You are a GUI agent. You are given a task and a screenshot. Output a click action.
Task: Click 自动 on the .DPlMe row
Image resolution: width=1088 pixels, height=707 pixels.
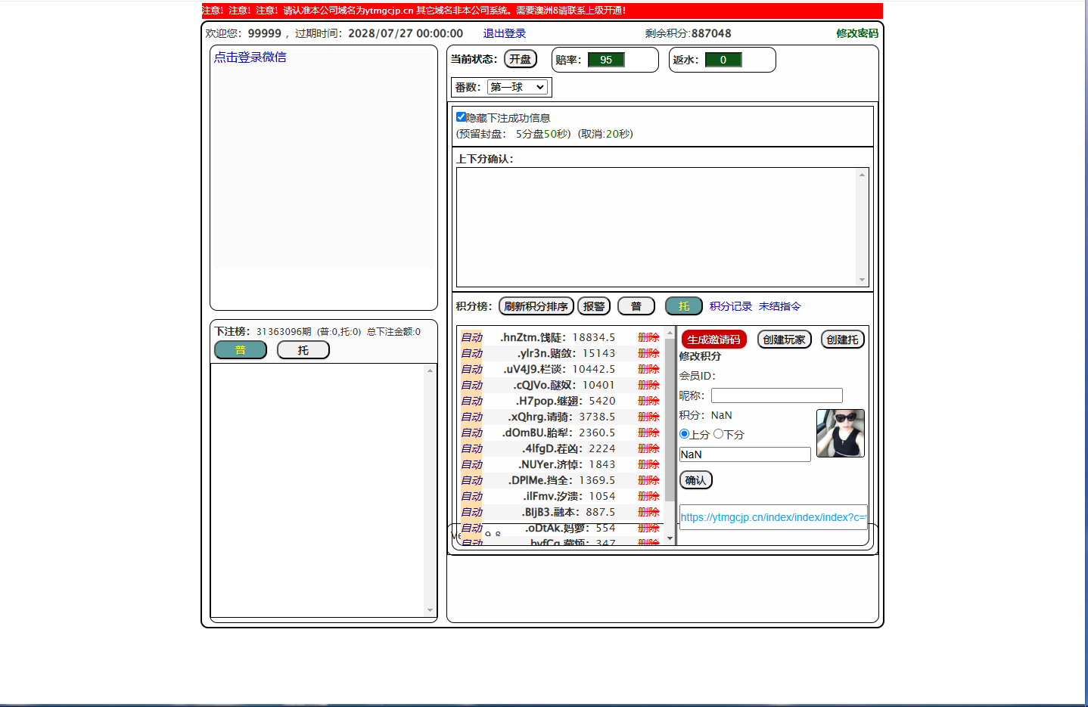tap(471, 480)
